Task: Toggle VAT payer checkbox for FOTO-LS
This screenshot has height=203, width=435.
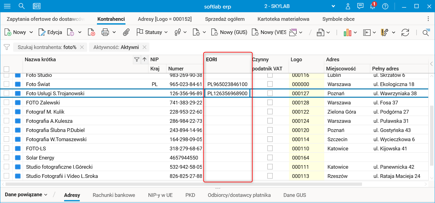Action: (270, 148)
